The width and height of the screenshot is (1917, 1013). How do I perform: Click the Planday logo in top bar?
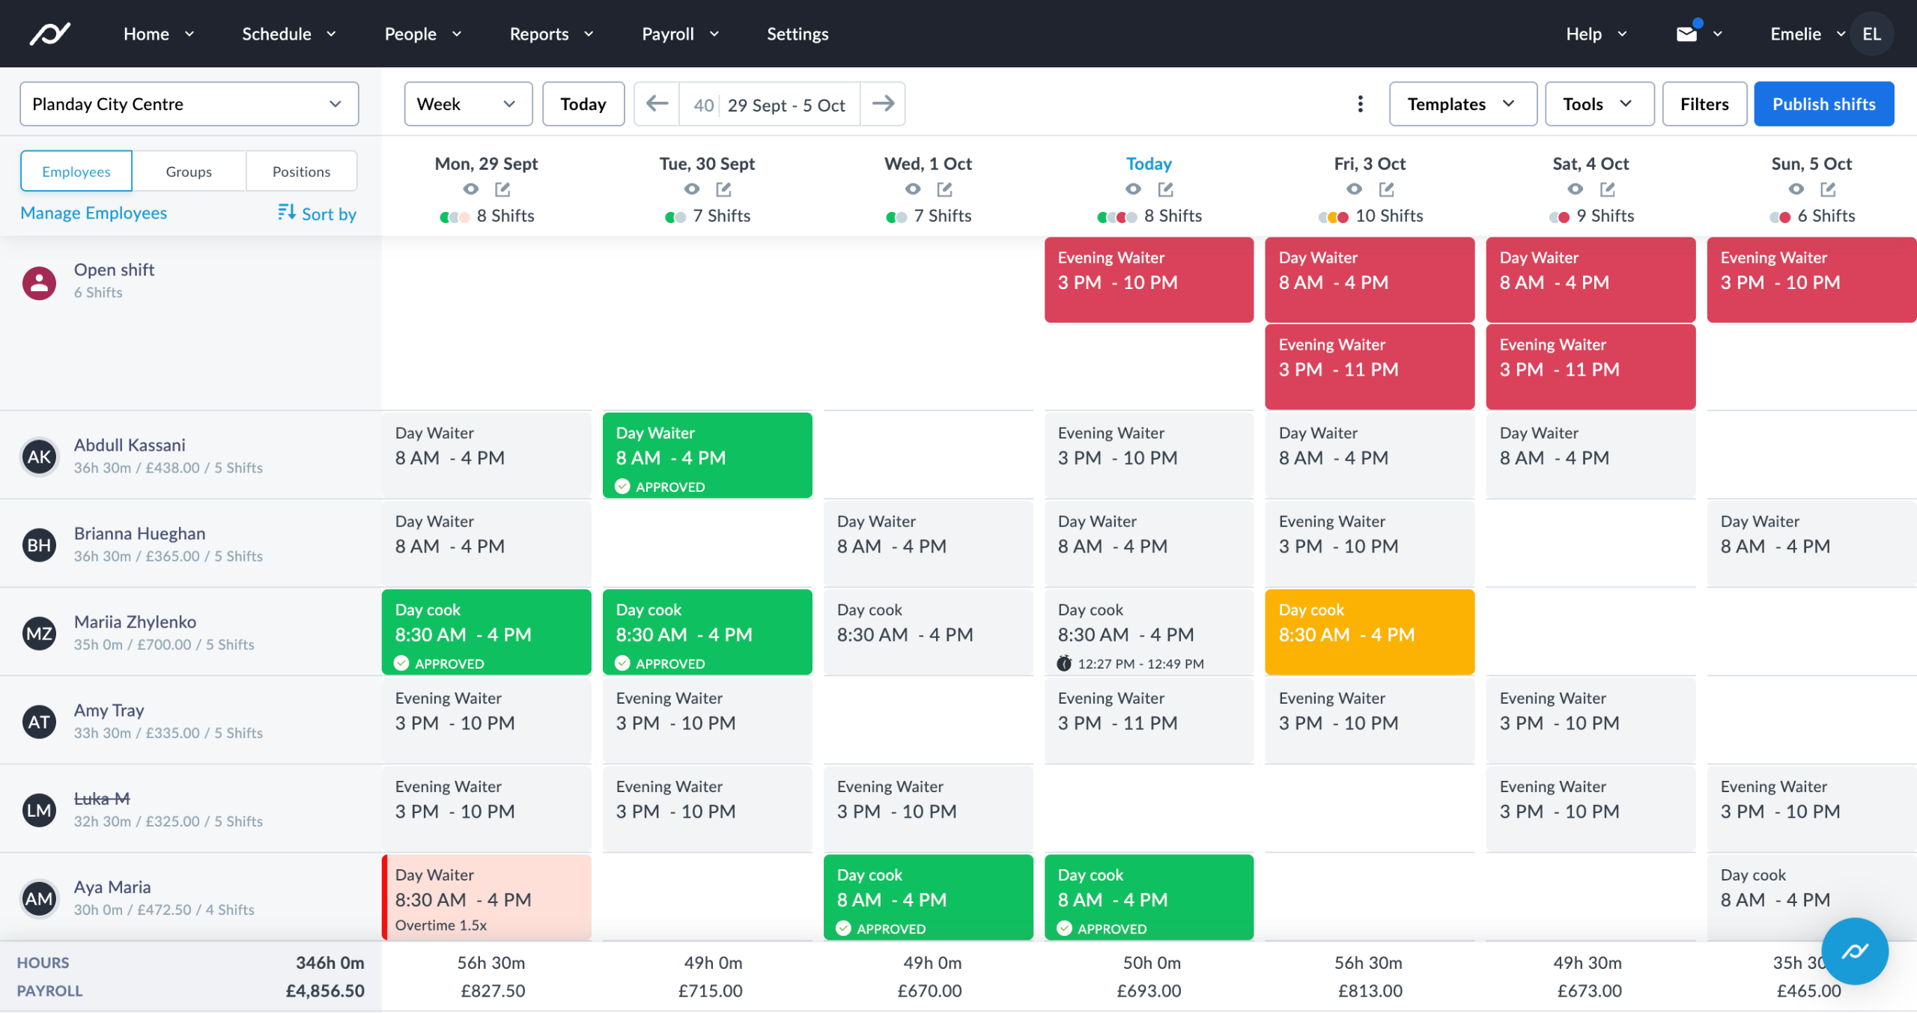[49, 33]
